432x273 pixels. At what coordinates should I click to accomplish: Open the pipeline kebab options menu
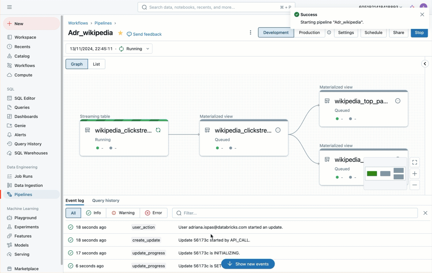coord(250,33)
